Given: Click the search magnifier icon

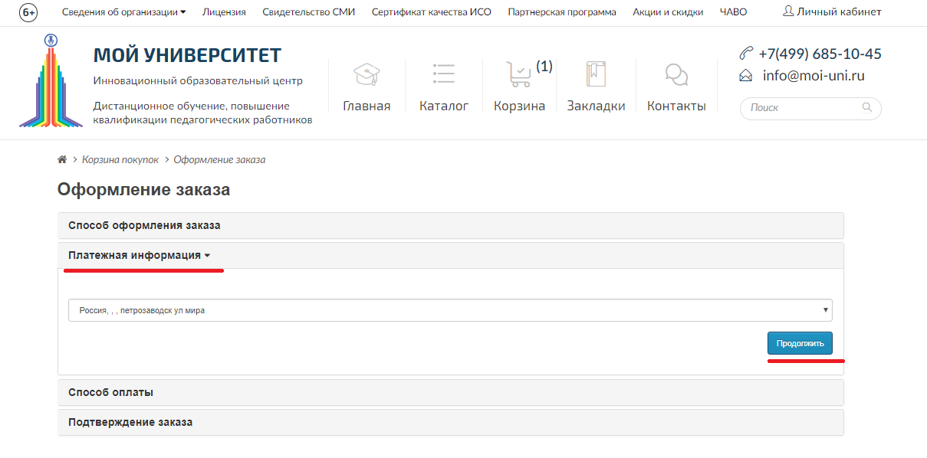Looking at the screenshot, I should tap(867, 108).
